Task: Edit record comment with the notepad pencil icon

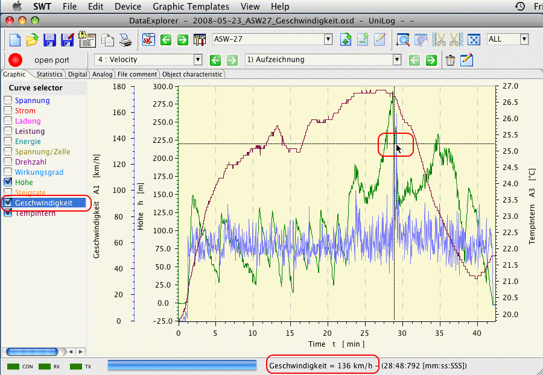Action: (467, 60)
